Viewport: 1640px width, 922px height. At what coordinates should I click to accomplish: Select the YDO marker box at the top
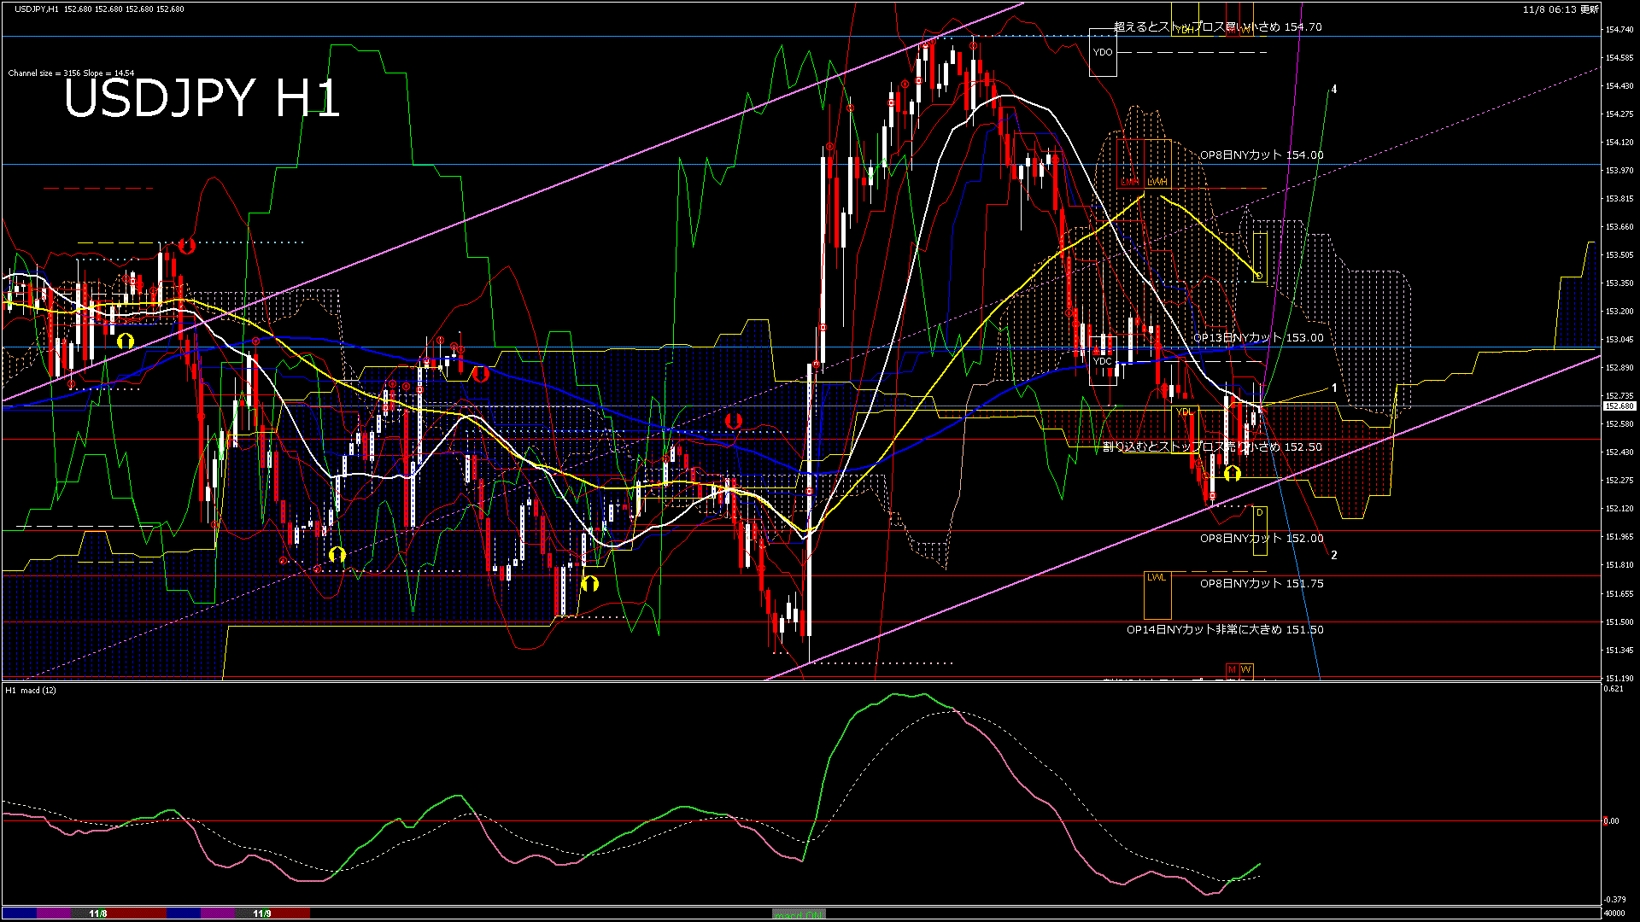tap(1103, 52)
